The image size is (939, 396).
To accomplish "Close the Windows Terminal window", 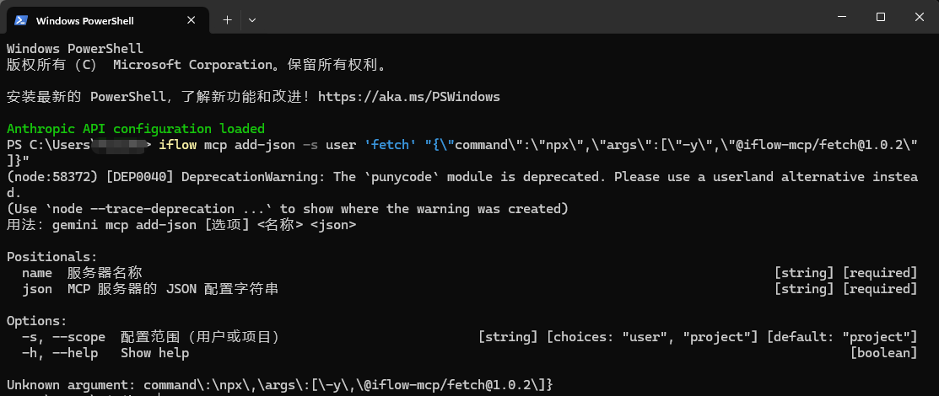I will 919,17.
